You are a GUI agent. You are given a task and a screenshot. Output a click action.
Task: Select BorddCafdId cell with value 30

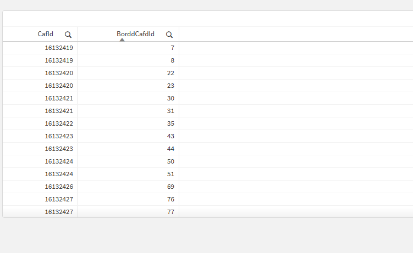click(170, 98)
